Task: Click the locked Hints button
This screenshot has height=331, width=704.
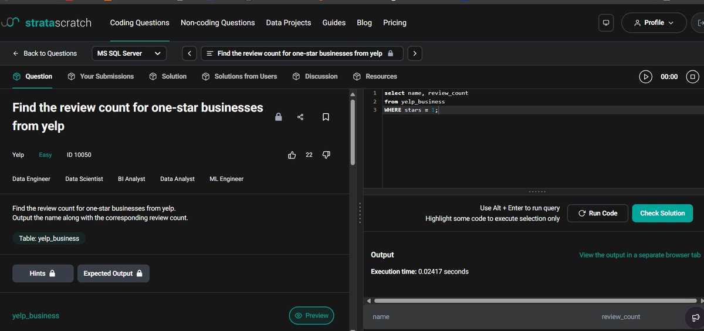Action: click(x=43, y=273)
